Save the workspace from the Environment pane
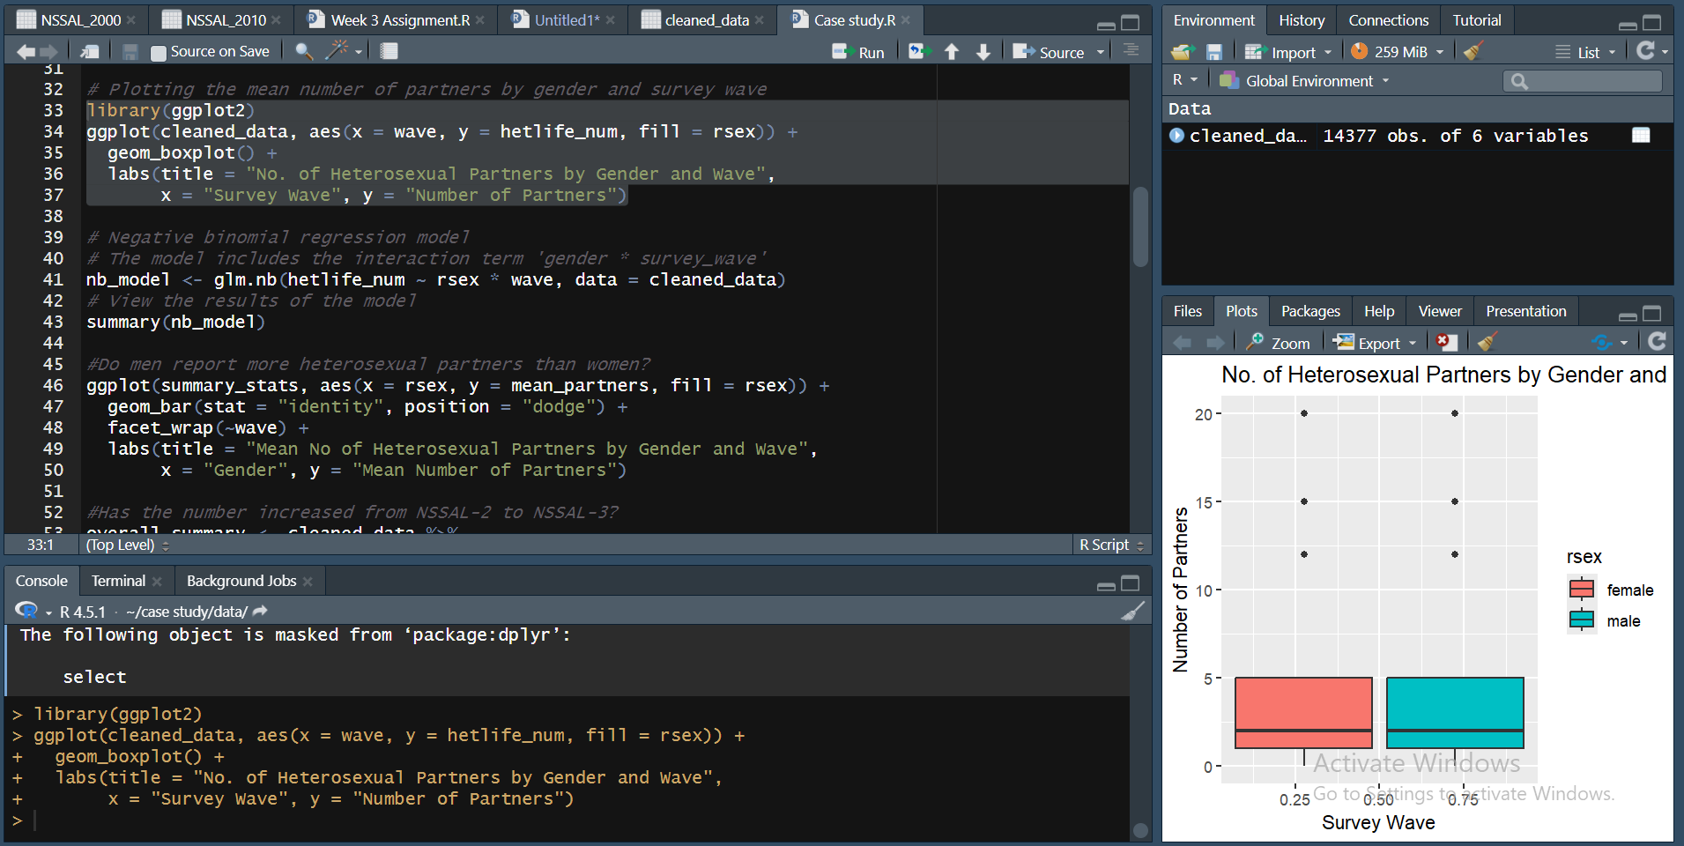Viewport: 1684px width, 846px height. click(x=1213, y=52)
